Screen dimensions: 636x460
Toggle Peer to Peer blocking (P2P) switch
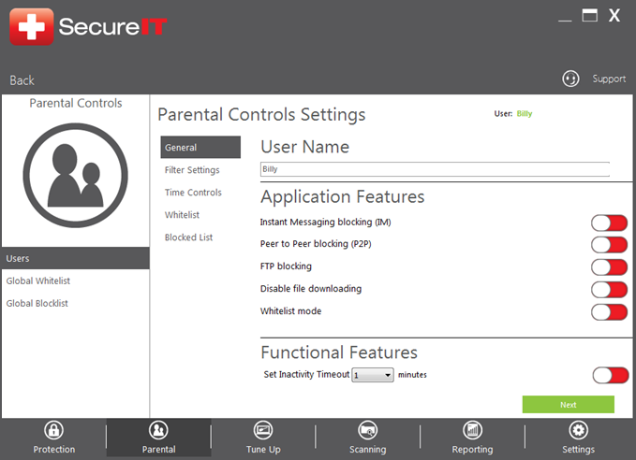pyautogui.click(x=609, y=245)
